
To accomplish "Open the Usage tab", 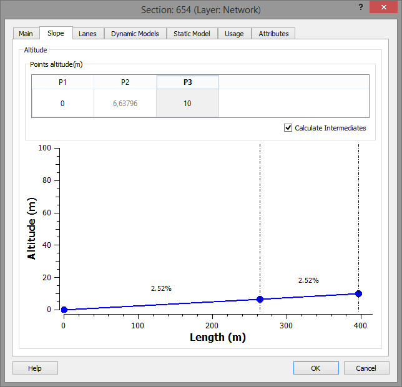I will [234, 34].
